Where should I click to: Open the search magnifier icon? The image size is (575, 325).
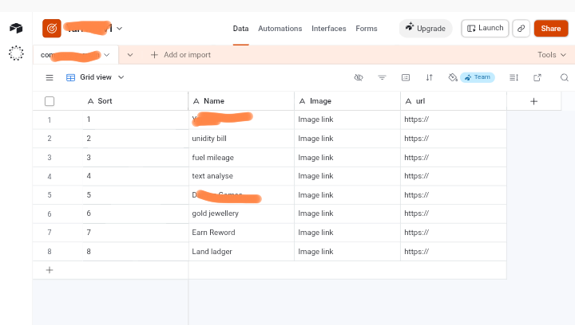(565, 77)
